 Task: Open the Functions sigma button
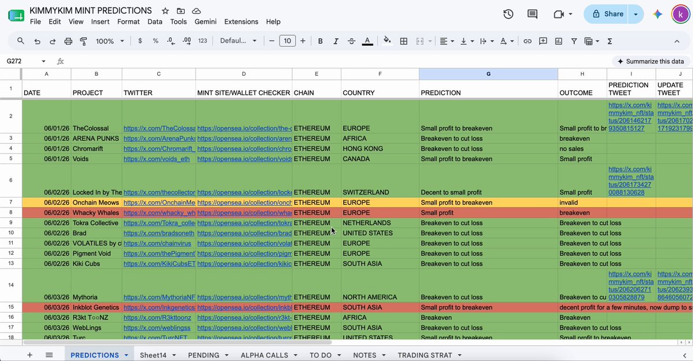[610, 41]
